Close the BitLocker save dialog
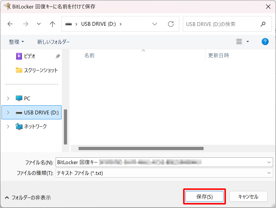The width and height of the screenshot is (276, 208). point(268,7)
